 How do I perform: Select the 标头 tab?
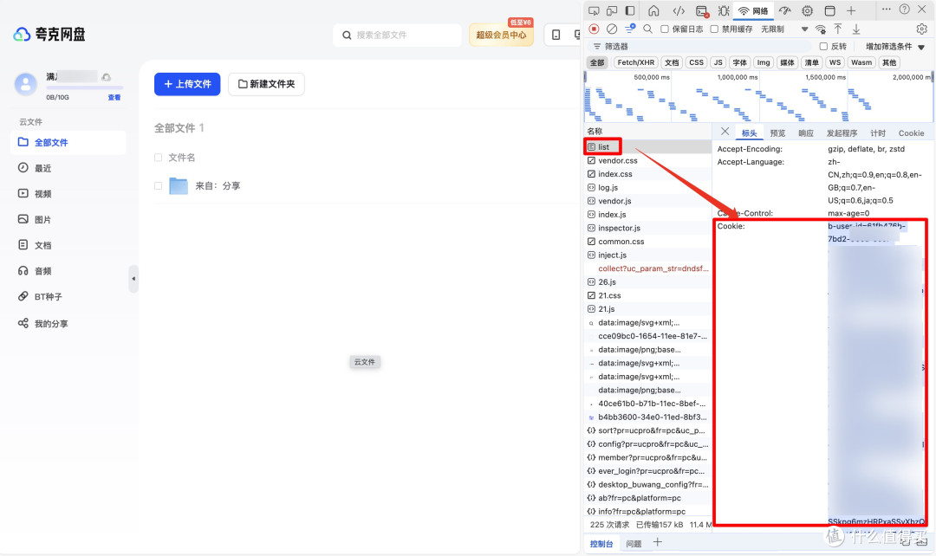click(749, 133)
